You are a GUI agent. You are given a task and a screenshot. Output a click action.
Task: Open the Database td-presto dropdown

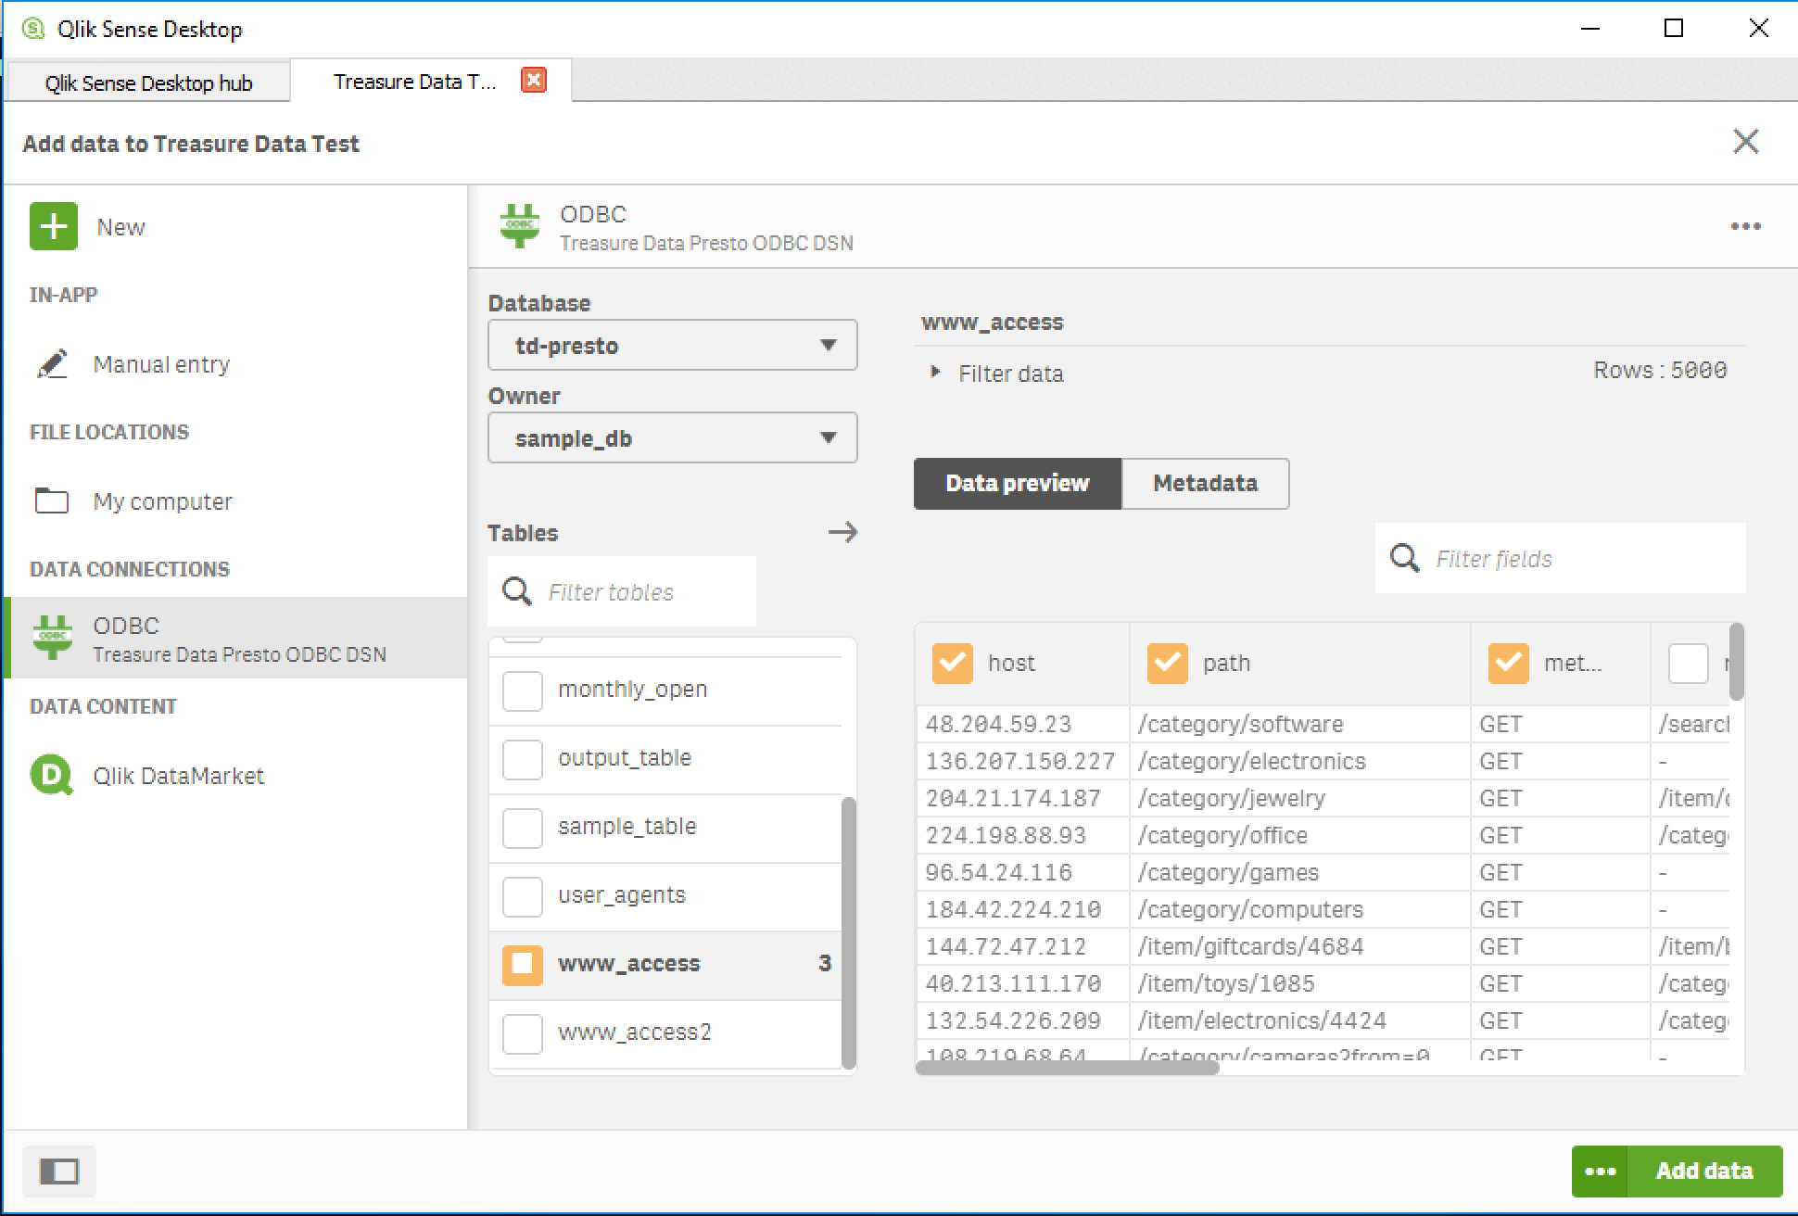tap(673, 346)
